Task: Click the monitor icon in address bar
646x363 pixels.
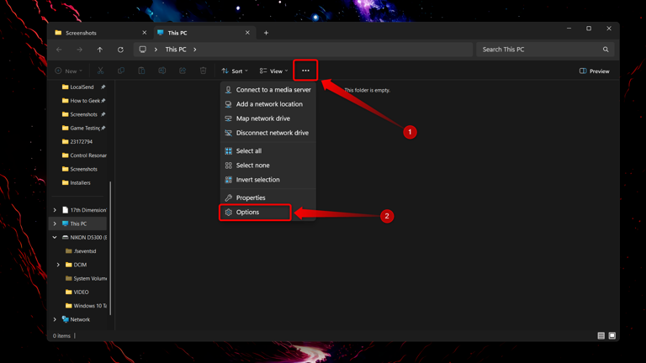Action: pos(142,50)
